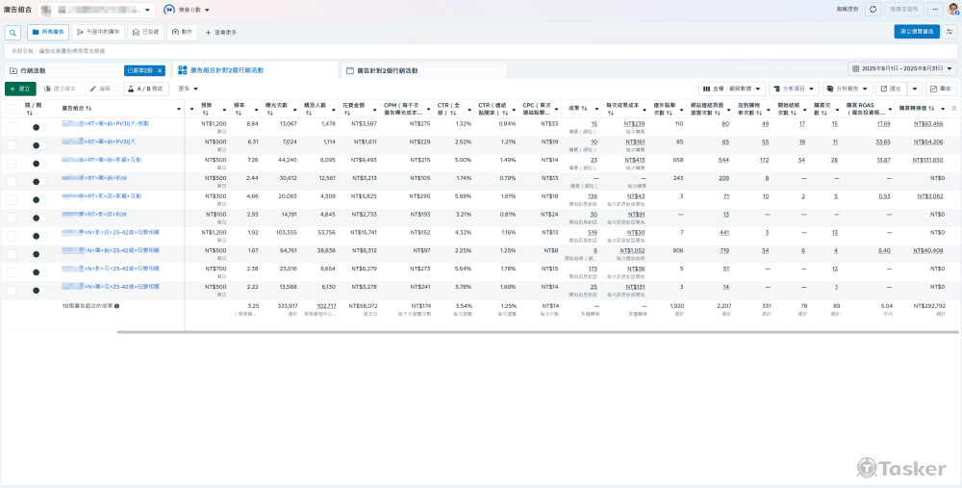Screen dimensions: 962x488
Task: Toggle off the first ad set row
Action: 38,125
